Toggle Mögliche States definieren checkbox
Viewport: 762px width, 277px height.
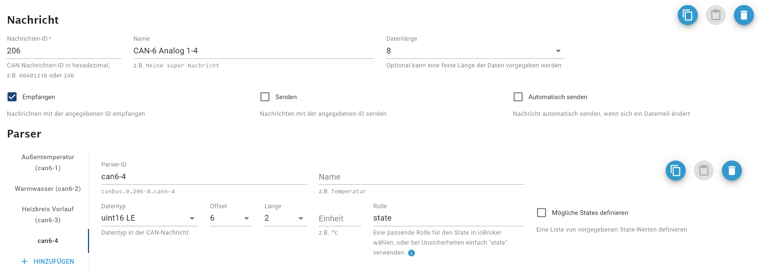(x=541, y=213)
